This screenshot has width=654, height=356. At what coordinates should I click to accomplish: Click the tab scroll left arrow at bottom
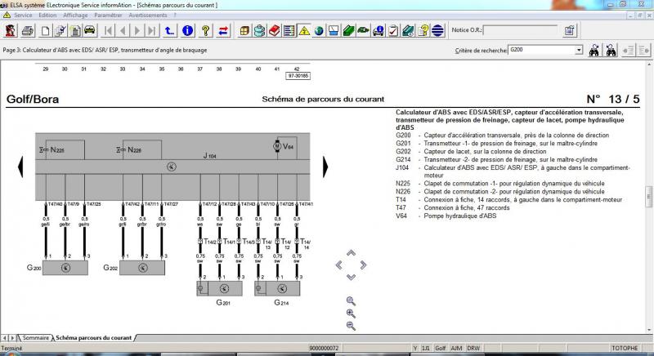(x=5, y=338)
